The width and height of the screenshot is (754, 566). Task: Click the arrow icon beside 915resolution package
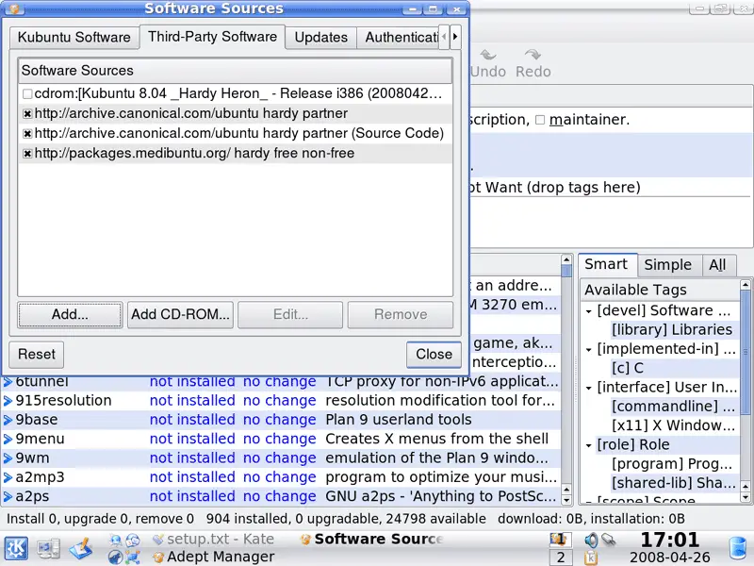[x=8, y=400]
